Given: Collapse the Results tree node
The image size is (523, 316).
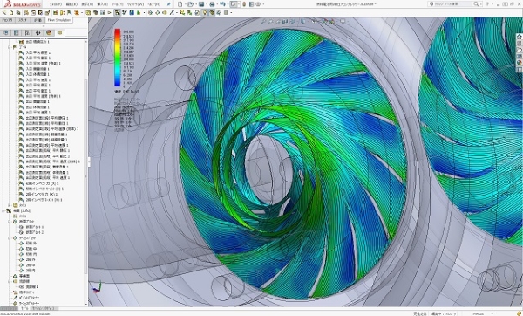Looking at the screenshot, I should pyautogui.click(x=3, y=210).
